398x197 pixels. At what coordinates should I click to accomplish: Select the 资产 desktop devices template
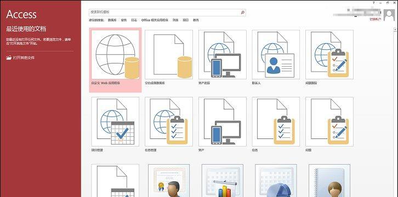(223, 121)
